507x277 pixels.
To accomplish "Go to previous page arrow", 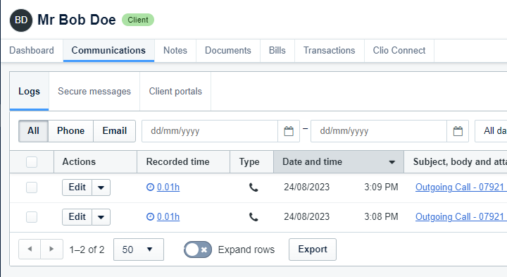I will 30,250.
